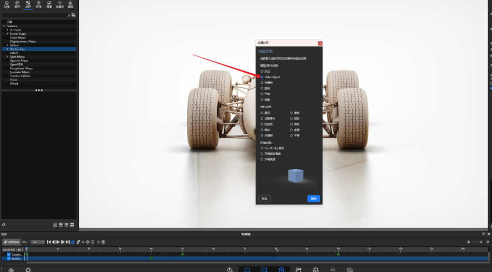
Task: Open the 模型 models library tab
Action: 70,5
